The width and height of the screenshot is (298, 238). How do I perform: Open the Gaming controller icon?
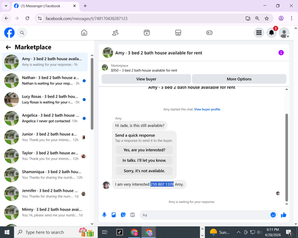(209, 33)
